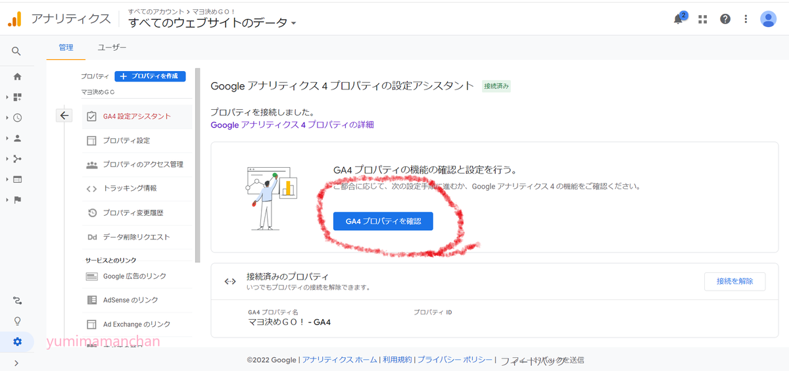The image size is (789, 371).
Task: Open AdSense のリンク menu item
Action: 137,300
